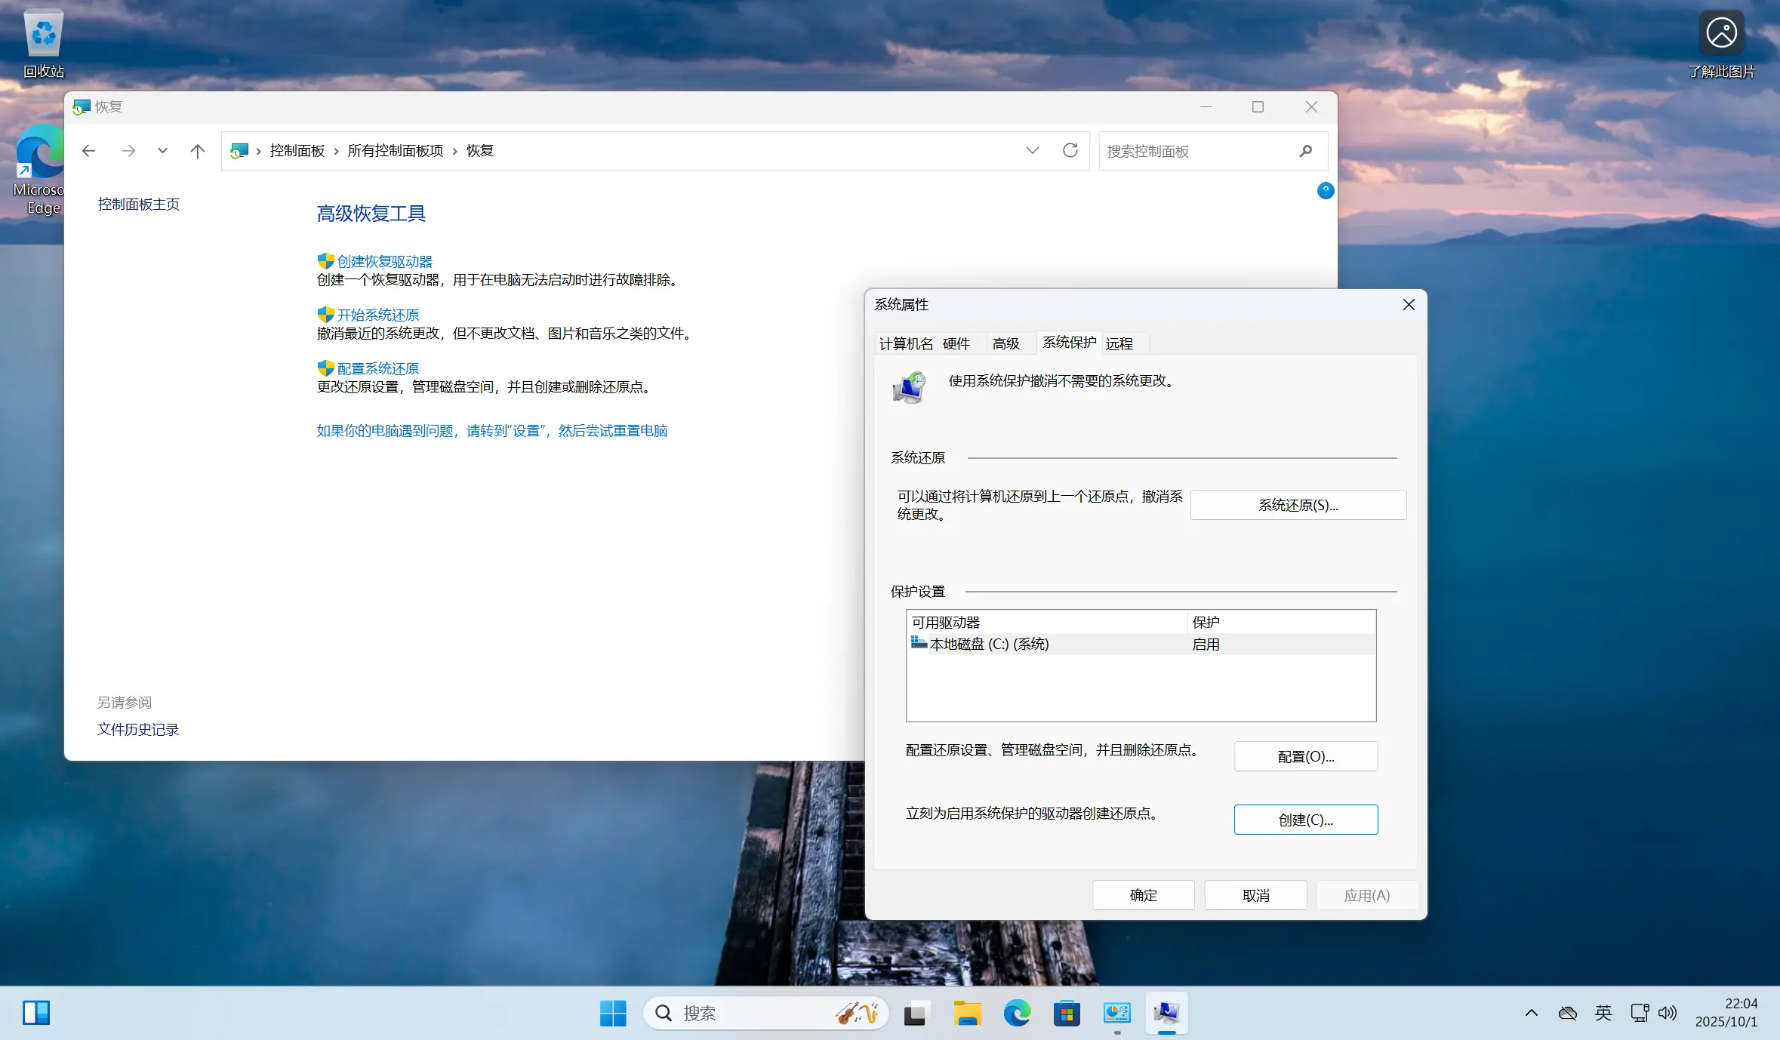The width and height of the screenshot is (1780, 1040).
Task: Click the up-one-level arrow icon
Action: pos(198,151)
